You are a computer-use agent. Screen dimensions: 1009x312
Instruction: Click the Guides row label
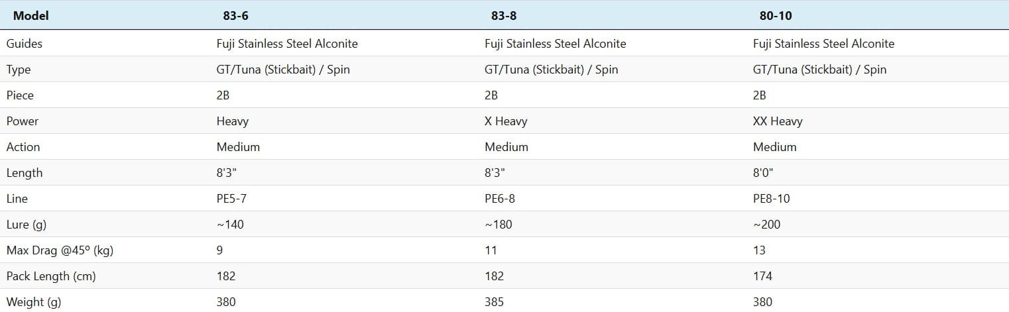pyautogui.click(x=25, y=44)
